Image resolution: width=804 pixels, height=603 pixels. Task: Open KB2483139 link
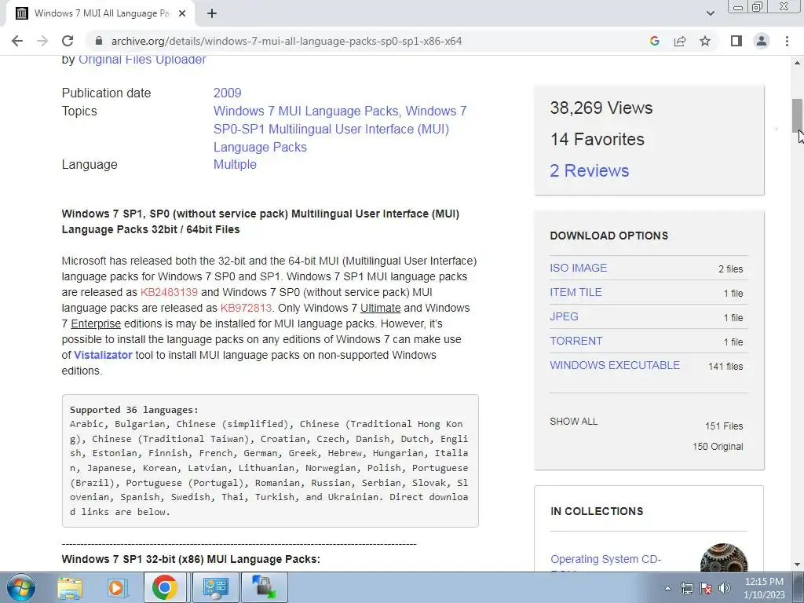[x=169, y=292]
